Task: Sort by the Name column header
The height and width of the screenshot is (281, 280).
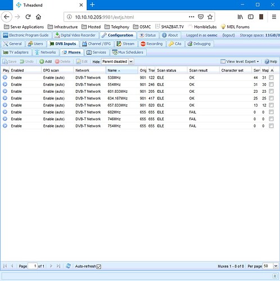Action: coord(122,70)
